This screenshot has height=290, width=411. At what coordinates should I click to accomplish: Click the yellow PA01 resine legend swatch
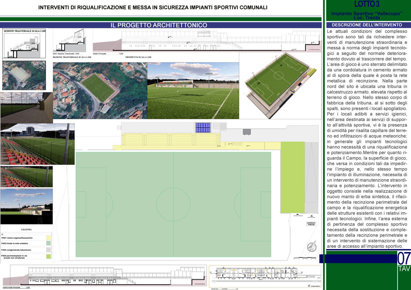tap(49, 238)
